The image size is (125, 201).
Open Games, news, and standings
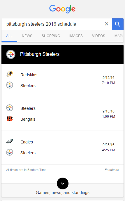tap(63, 193)
